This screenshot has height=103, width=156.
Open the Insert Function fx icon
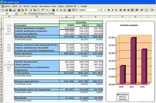[x=61, y=10]
